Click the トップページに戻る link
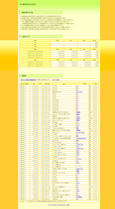 tap(56, 80)
